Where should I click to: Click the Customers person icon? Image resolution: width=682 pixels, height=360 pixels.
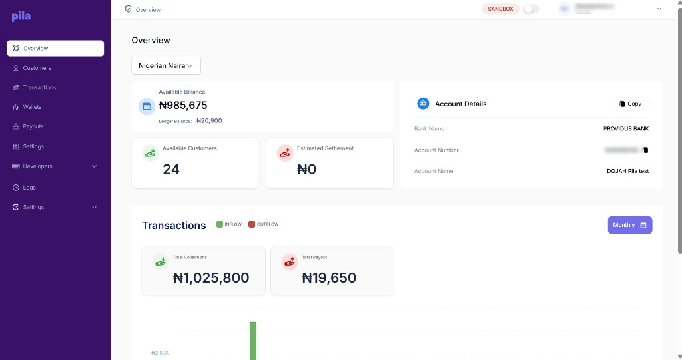(x=16, y=68)
